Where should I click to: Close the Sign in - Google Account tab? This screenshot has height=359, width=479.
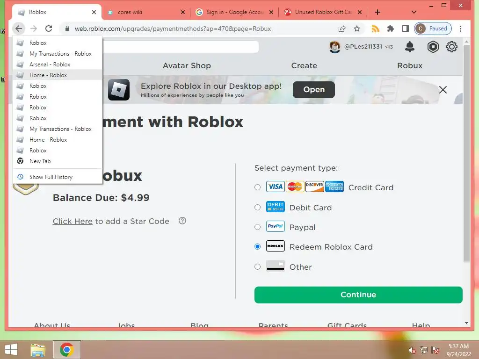(x=271, y=12)
